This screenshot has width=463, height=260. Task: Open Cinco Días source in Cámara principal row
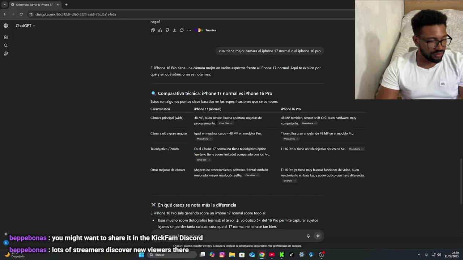226,123
